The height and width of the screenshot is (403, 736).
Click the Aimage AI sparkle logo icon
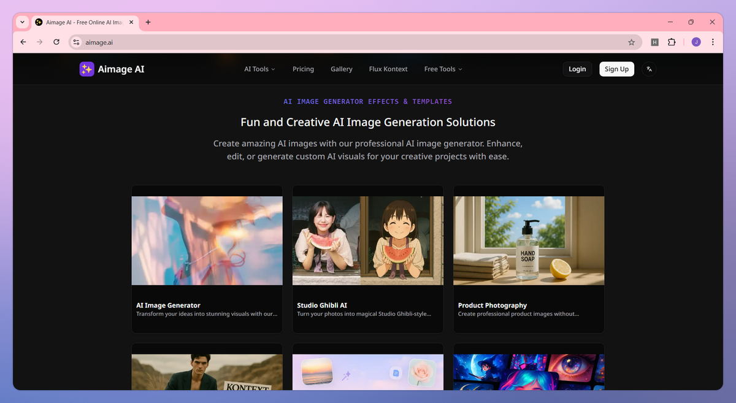pyautogui.click(x=87, y=69)
